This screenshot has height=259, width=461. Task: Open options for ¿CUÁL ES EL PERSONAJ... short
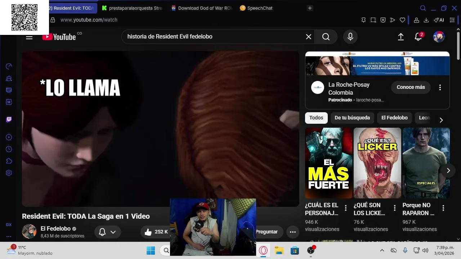click(346, 208)
